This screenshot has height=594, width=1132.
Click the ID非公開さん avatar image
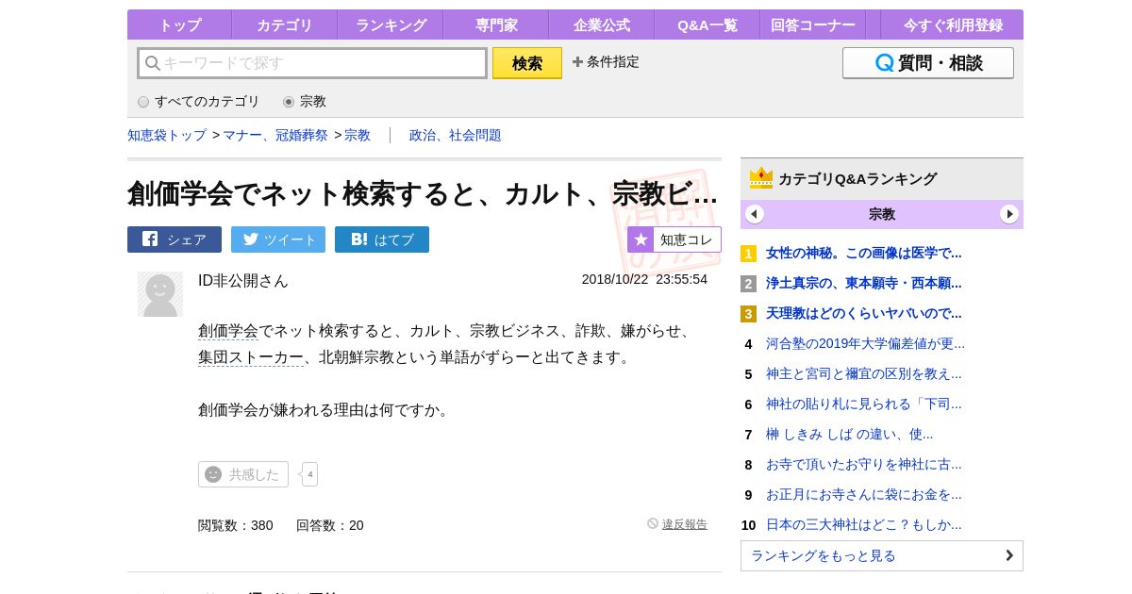click(x=160, y=294)
